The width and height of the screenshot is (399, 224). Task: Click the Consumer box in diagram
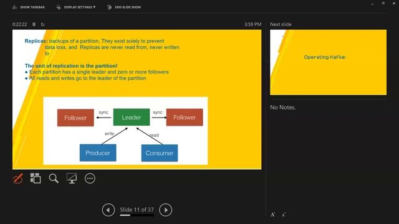pyautogui.click(x=160, y=153)
